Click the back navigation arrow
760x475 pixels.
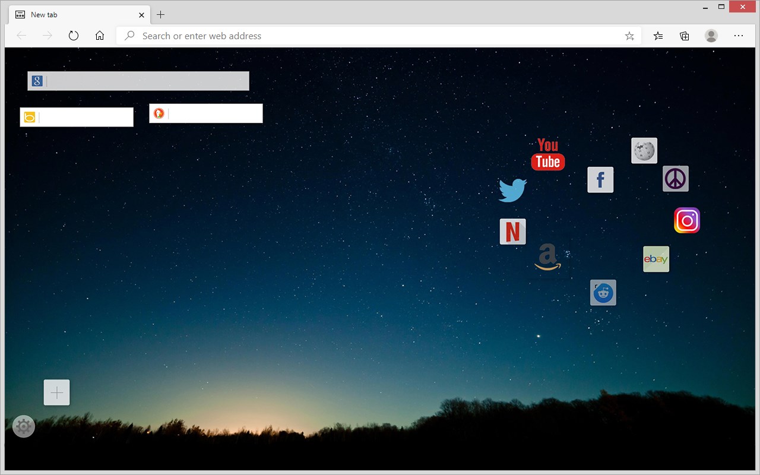click(22, 36)
